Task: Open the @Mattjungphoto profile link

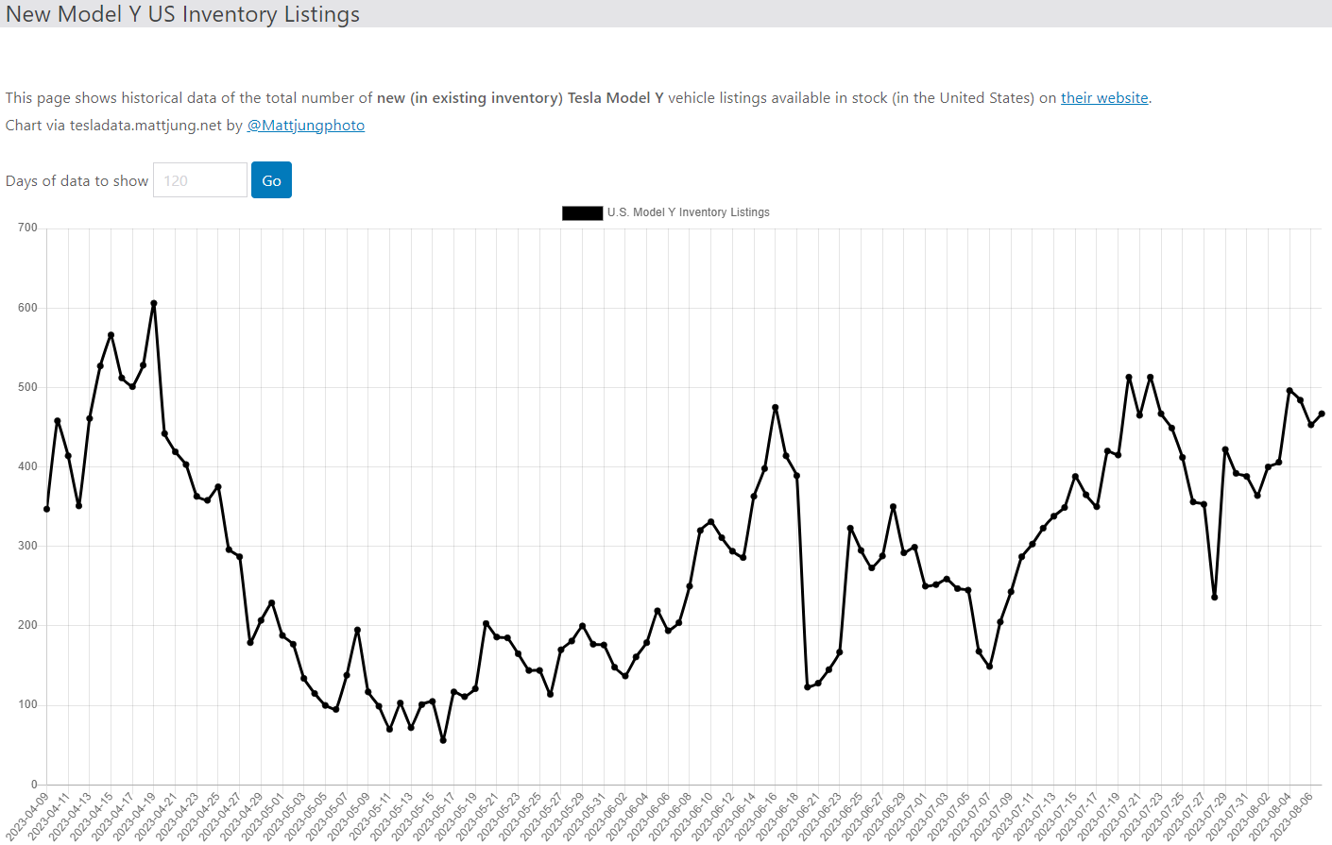Action: [306, 126]
